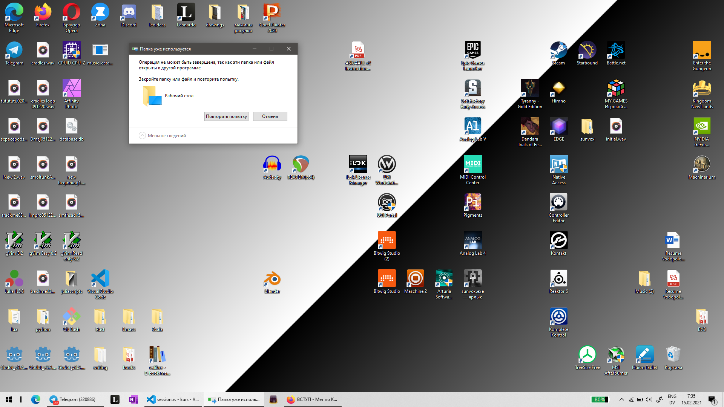Screen dimensions: 724x407
Task: Open Firefox desktop shortcut
Action: (43, 15)
